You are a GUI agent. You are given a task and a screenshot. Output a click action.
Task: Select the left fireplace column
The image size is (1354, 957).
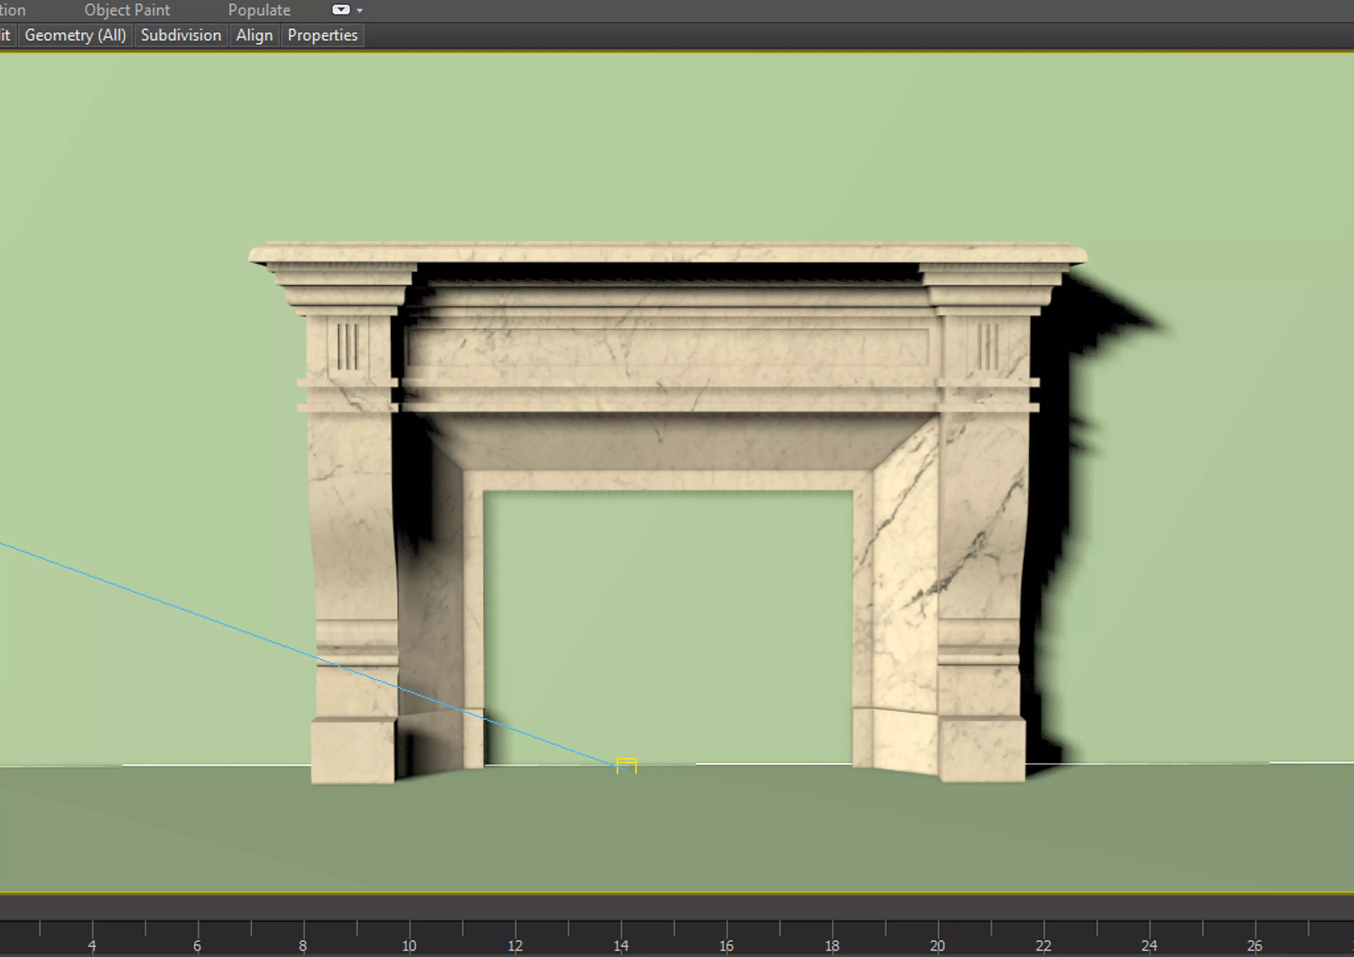(353, 531)
